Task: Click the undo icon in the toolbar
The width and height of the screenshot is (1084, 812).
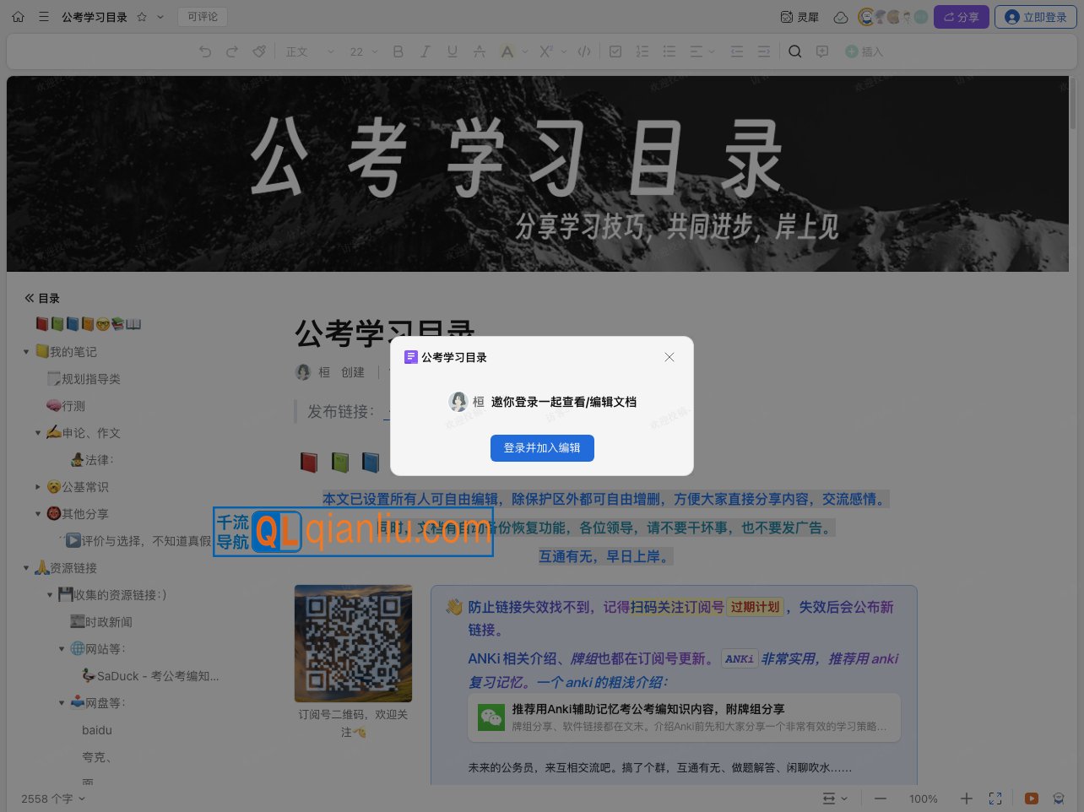Action: tap(204, 51)
